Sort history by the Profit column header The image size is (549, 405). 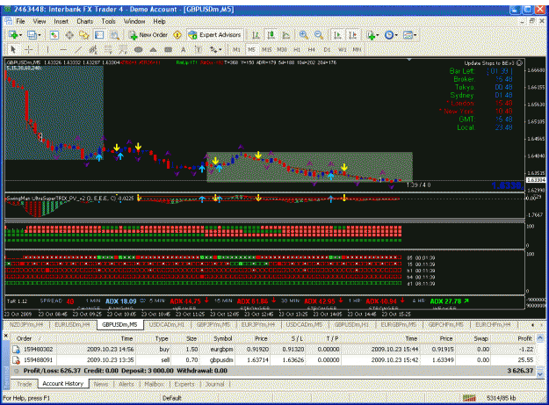click(524, 338)
